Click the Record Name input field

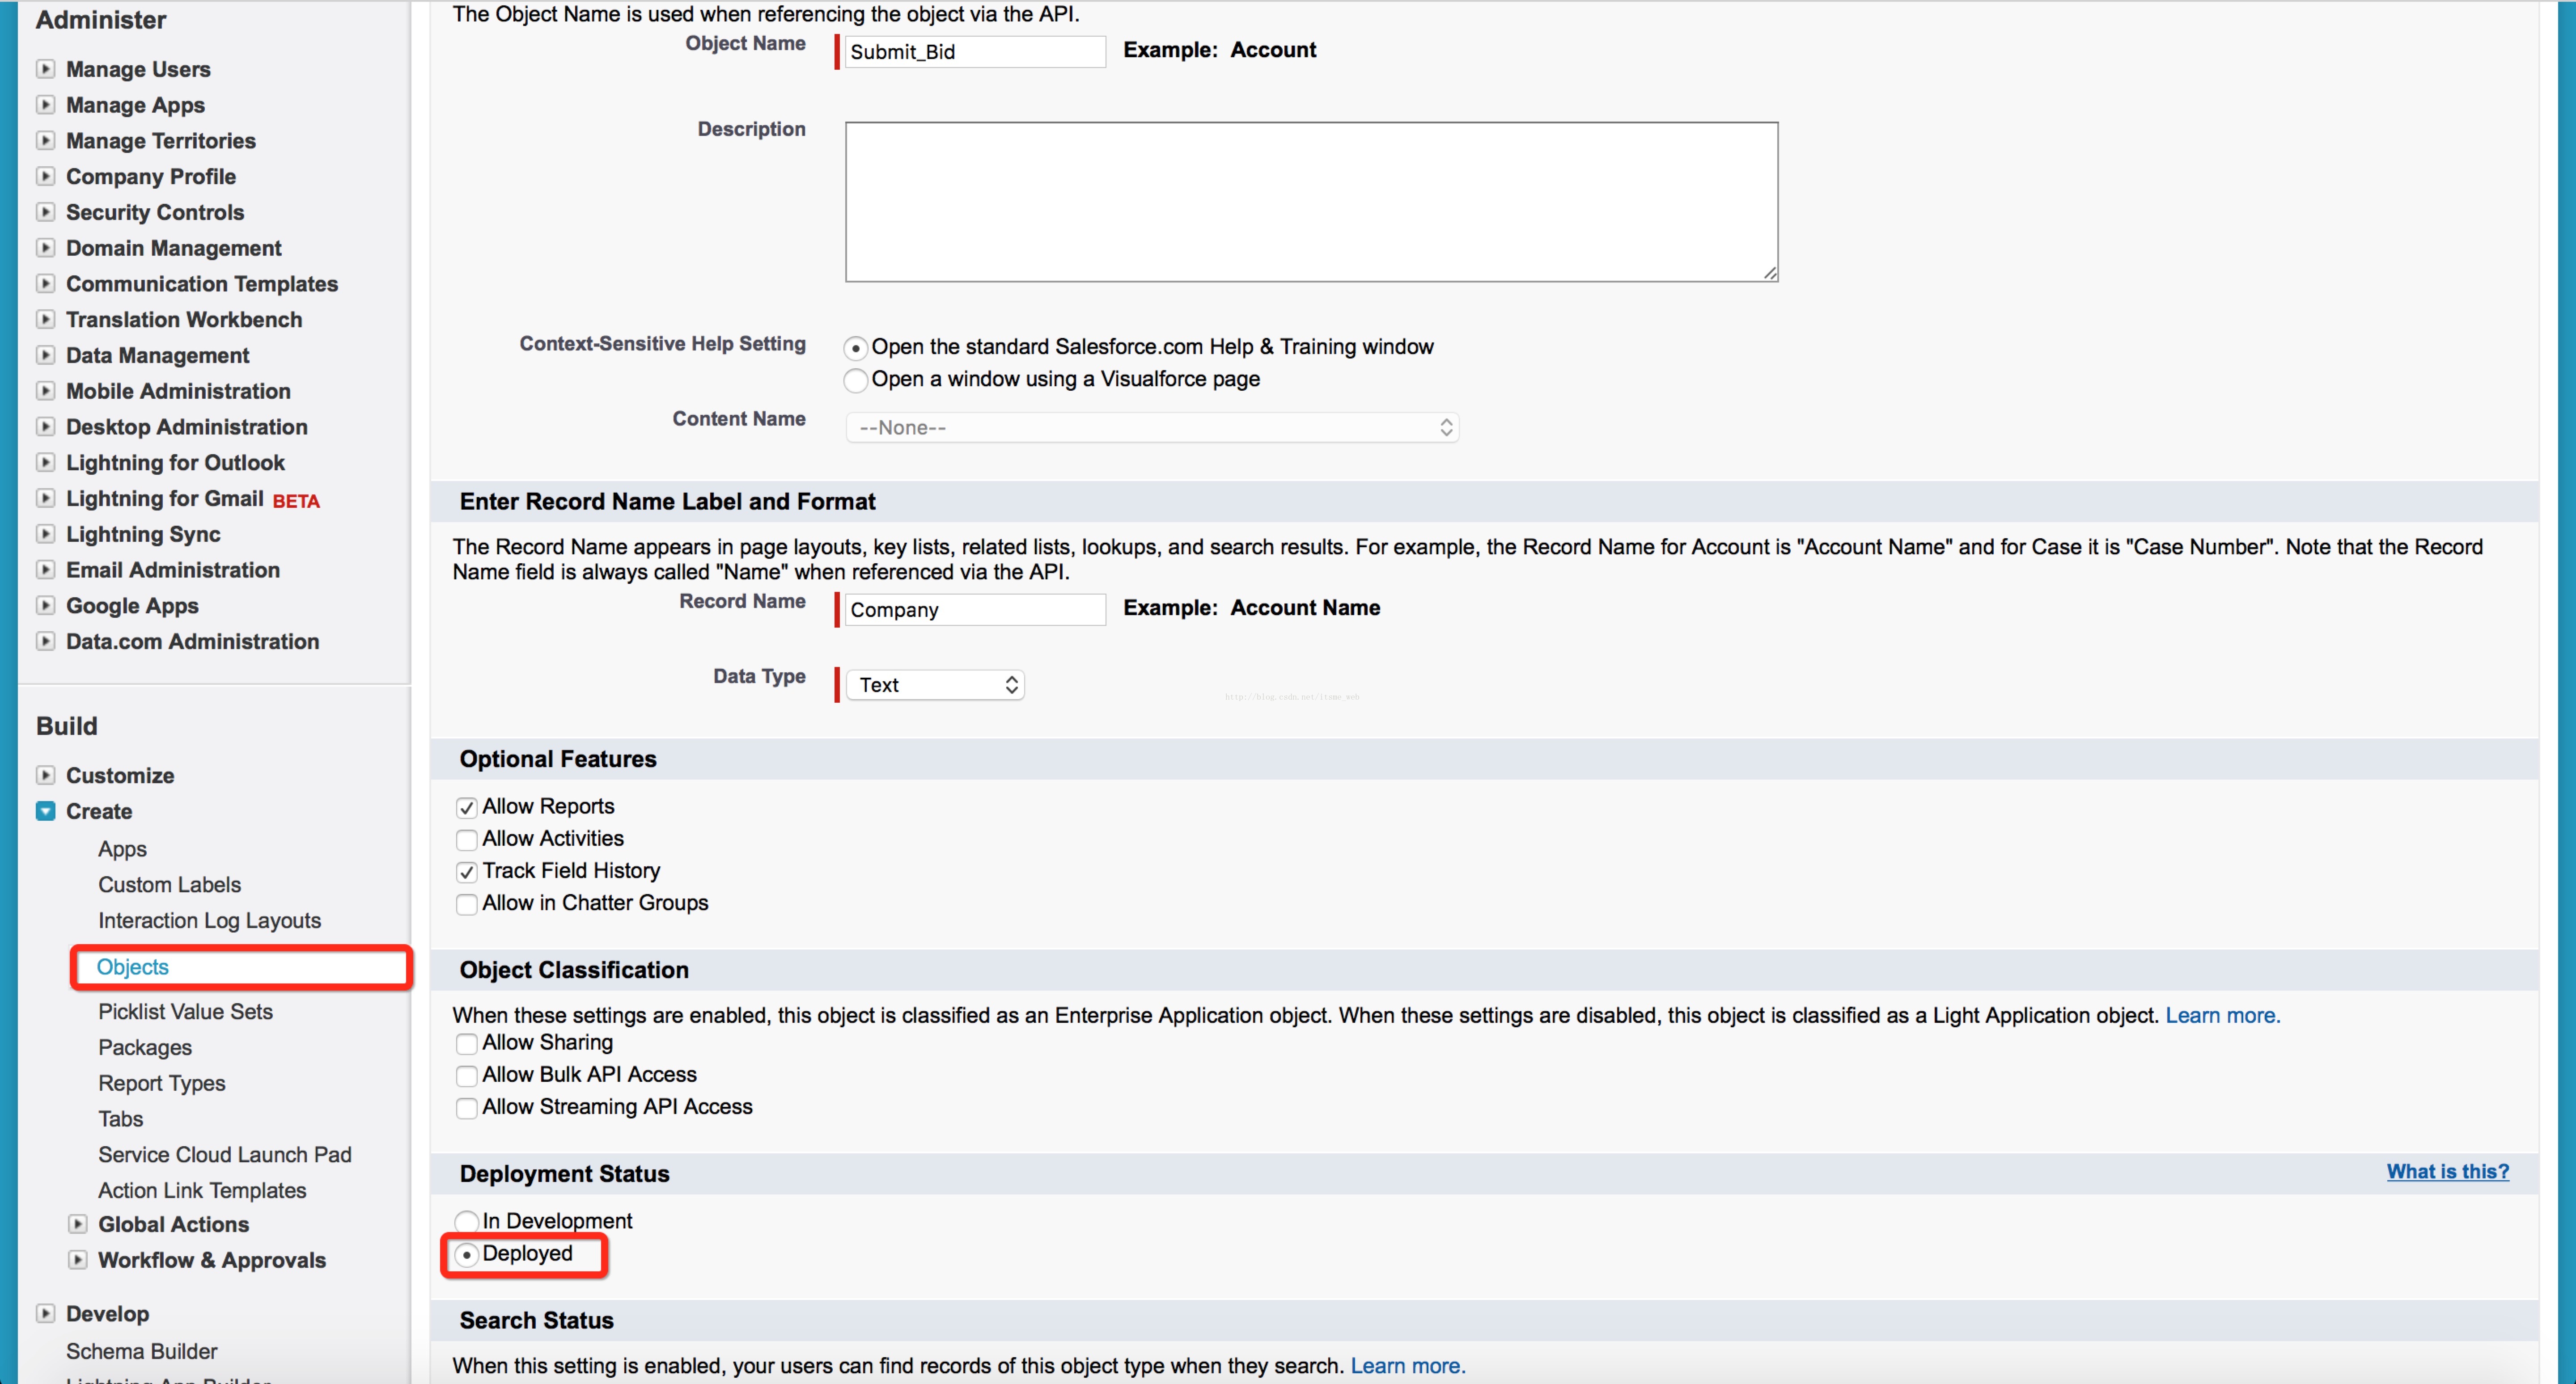(x=975, y=610)
